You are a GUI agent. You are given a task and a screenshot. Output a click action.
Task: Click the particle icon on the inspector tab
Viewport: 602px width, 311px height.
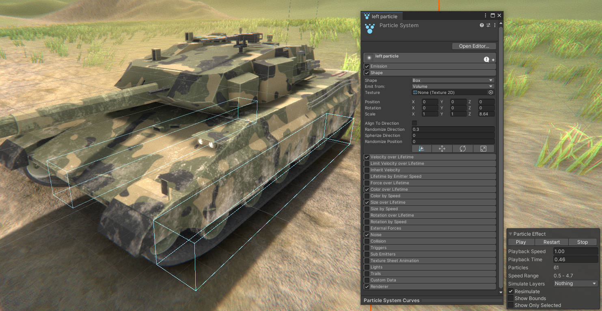click(367, 16)
